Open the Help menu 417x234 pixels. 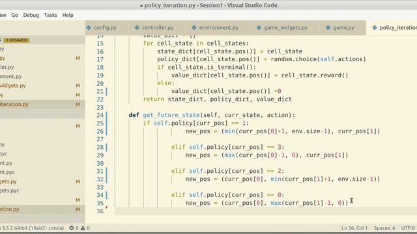[68, 15]
